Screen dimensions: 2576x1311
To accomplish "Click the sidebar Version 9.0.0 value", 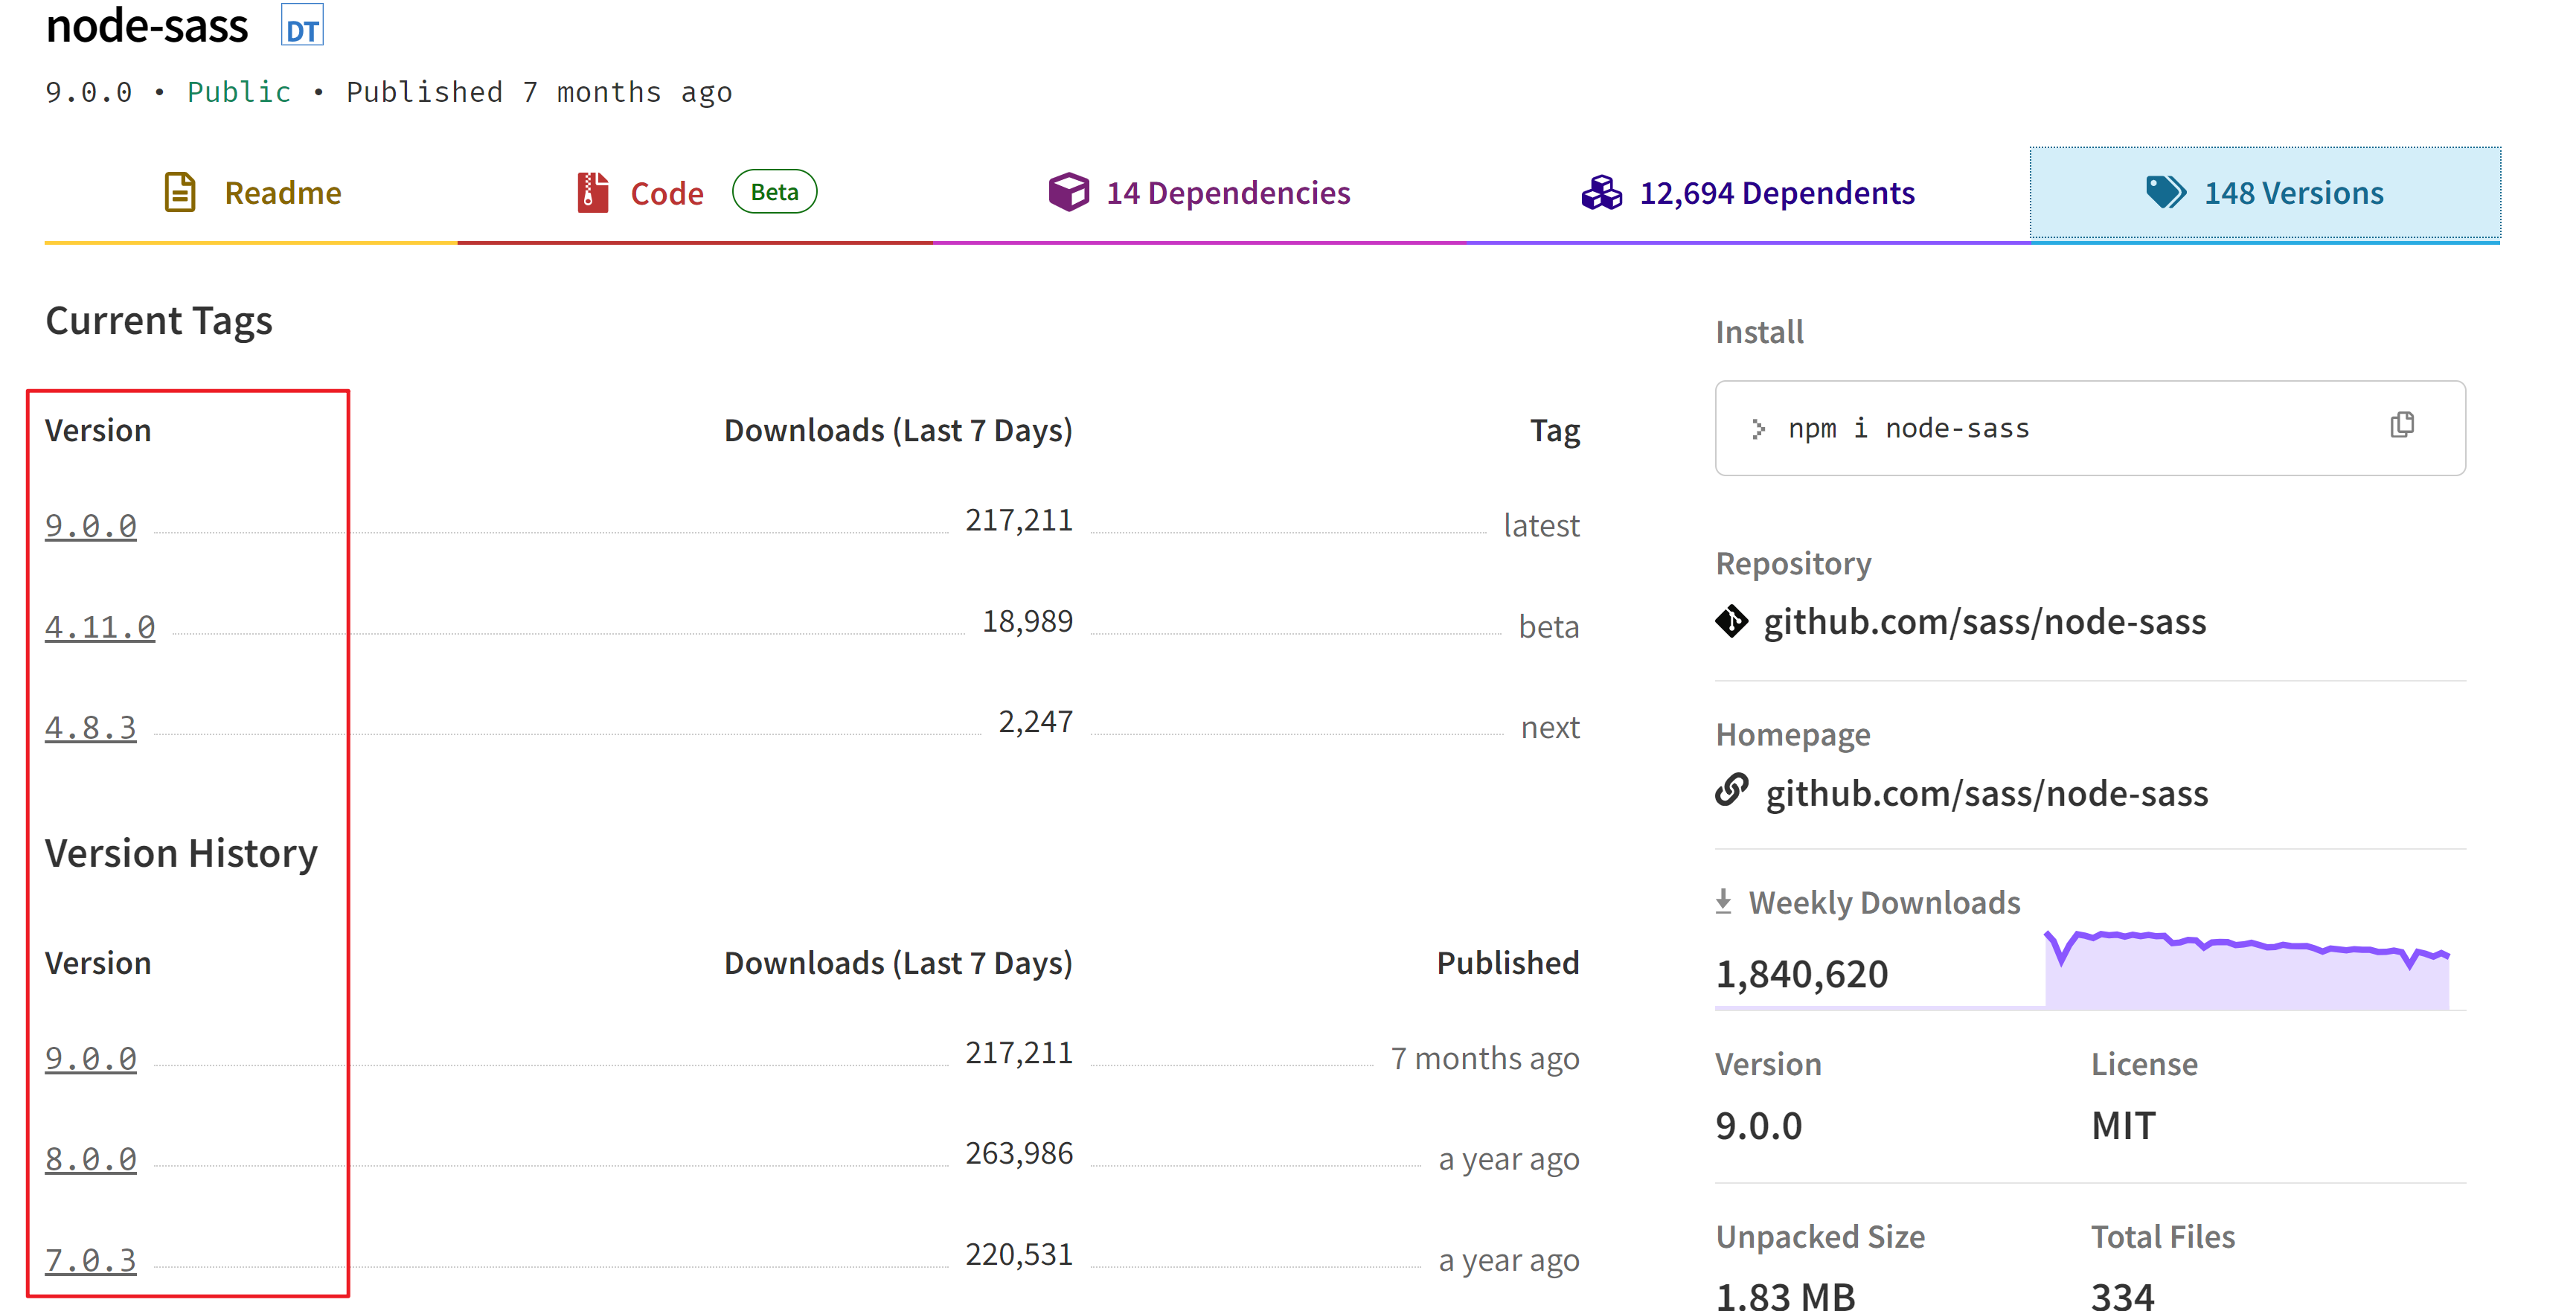I will (1758, 1125).
